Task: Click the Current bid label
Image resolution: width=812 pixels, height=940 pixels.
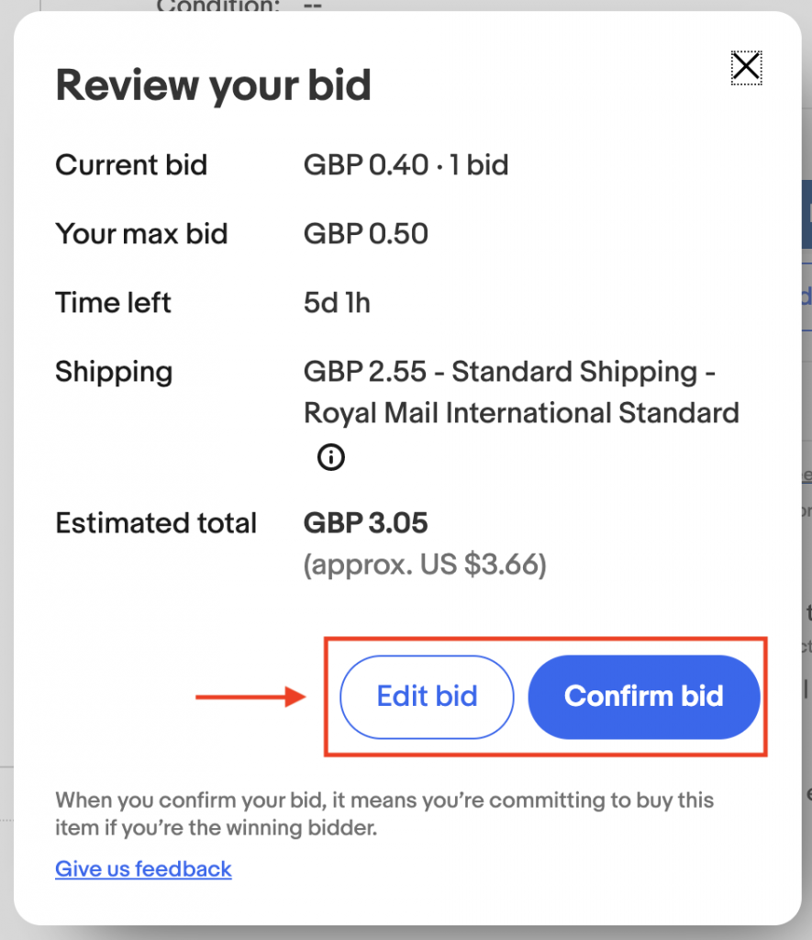Action: coord(131,165)
